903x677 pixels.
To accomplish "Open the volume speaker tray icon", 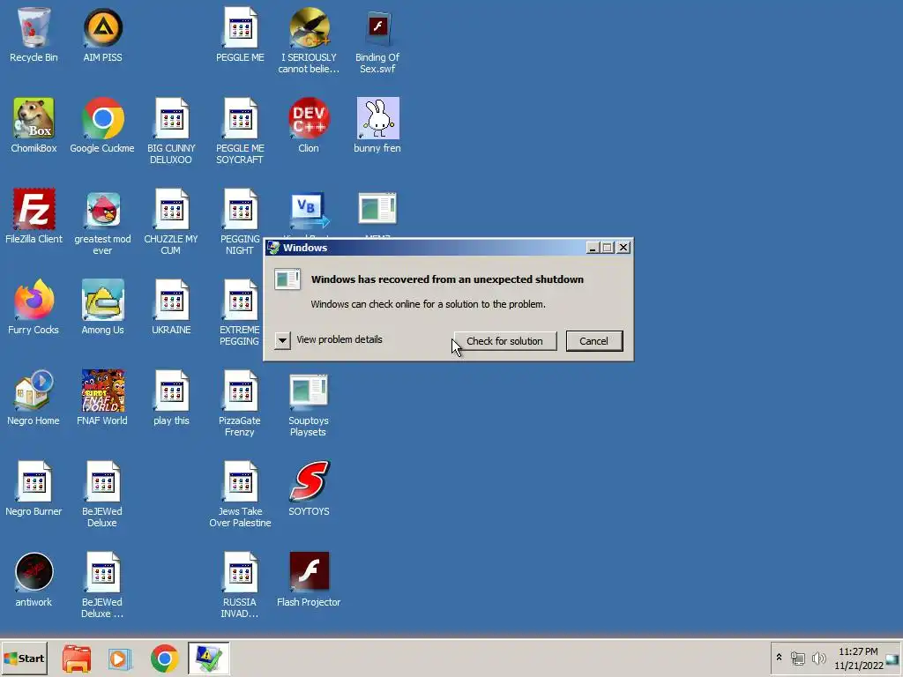I will tap(818, 658).
